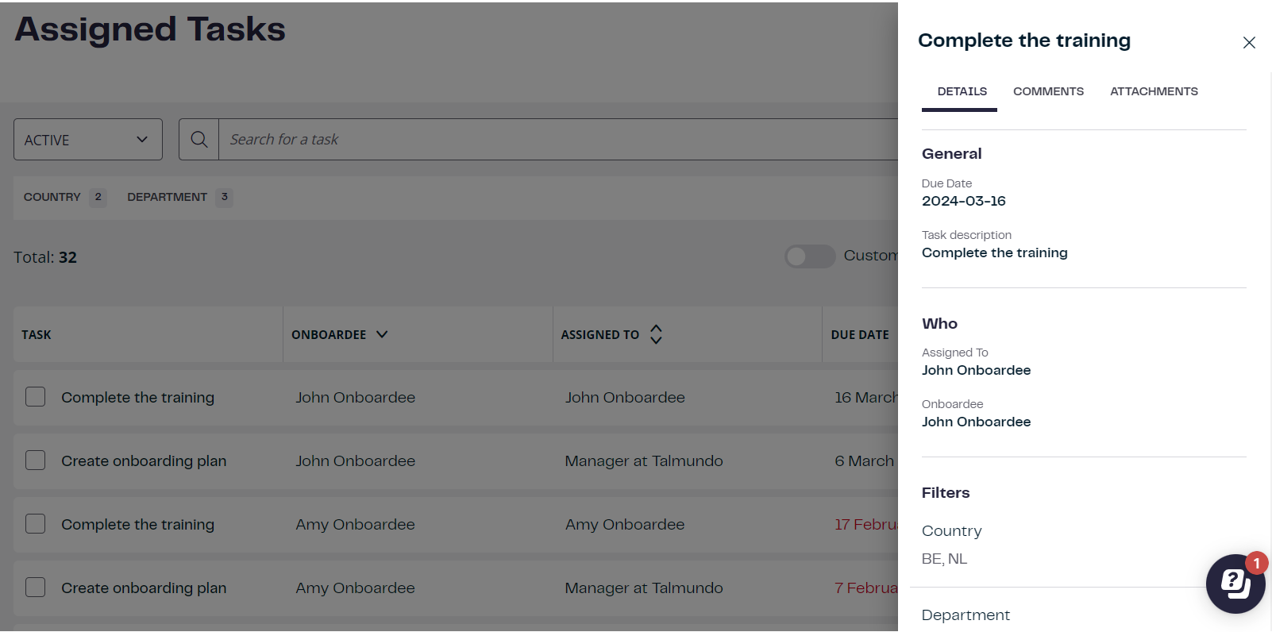Check John Onboardee's Complete the training checkbox
The height and width of the screenshot is (632, 1272).
pyautogui.click(x=35, y=397)
